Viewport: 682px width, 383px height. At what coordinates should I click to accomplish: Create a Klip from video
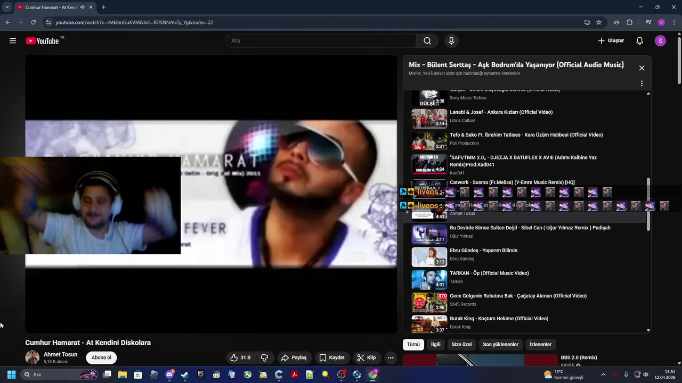pyautogui.click(x=367, y=357)
